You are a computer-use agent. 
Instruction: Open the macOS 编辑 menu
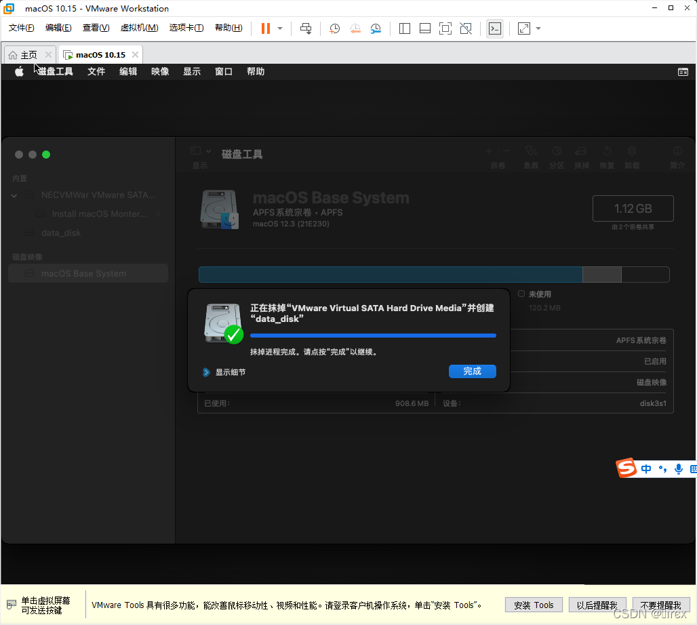pyautogui.click(x=128, y=72)
